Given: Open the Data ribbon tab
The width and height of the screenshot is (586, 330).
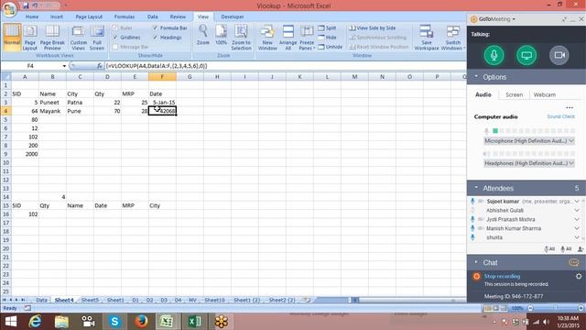Looking at the screenshot, I should point(153,16).
